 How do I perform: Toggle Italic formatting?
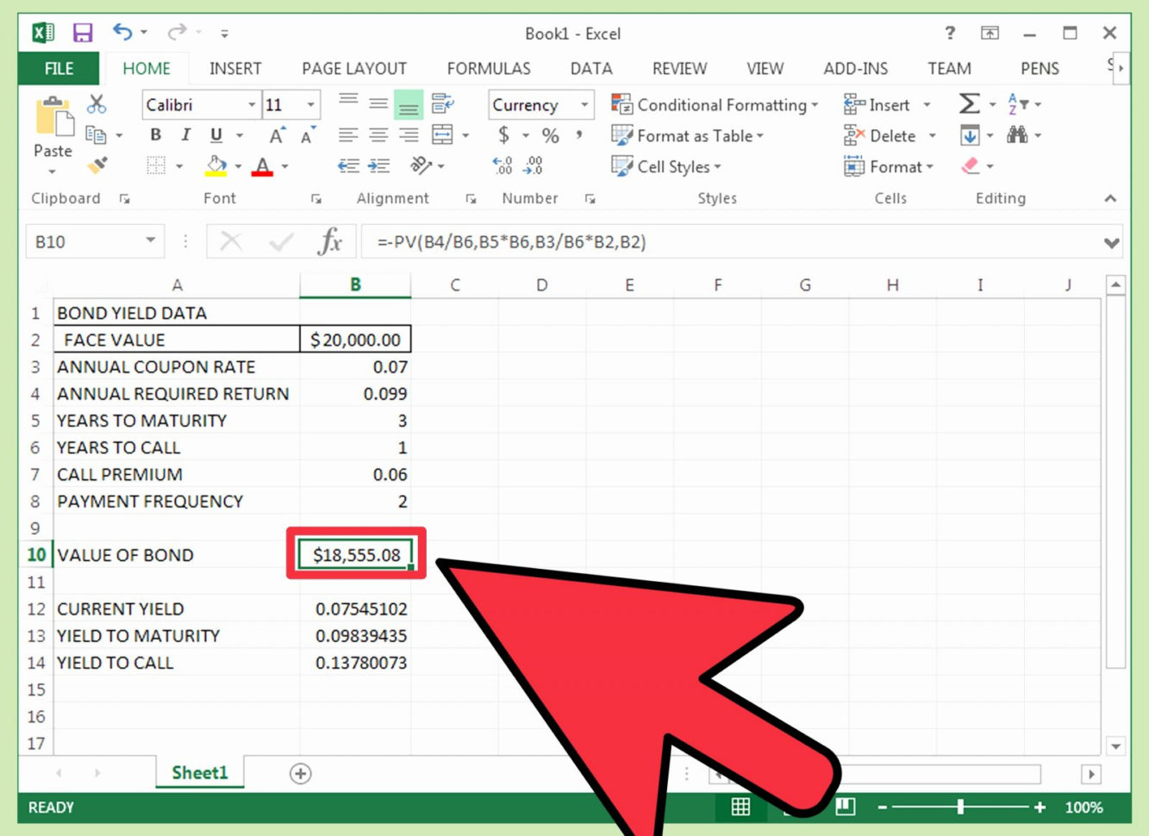click(185, 135)
